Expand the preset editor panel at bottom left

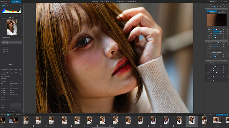pyautogui.click(x=1, y=112)
